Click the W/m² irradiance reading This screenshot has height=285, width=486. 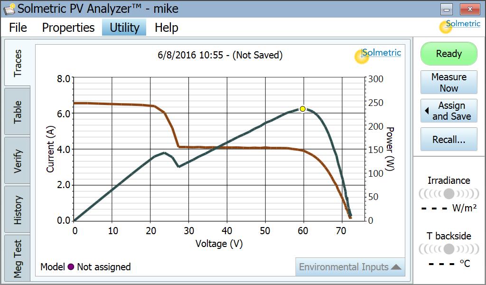tap(449, 208)
